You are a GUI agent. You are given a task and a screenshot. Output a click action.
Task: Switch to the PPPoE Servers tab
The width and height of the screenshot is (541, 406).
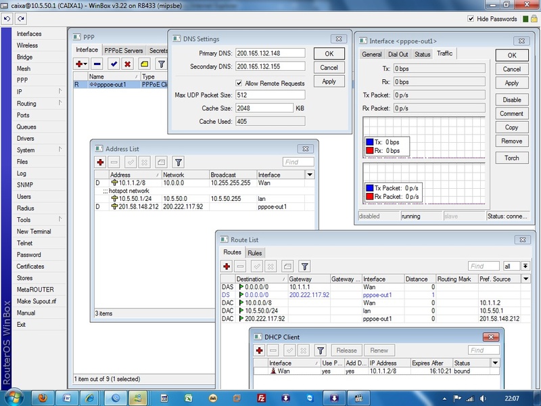tap(123, 50)
